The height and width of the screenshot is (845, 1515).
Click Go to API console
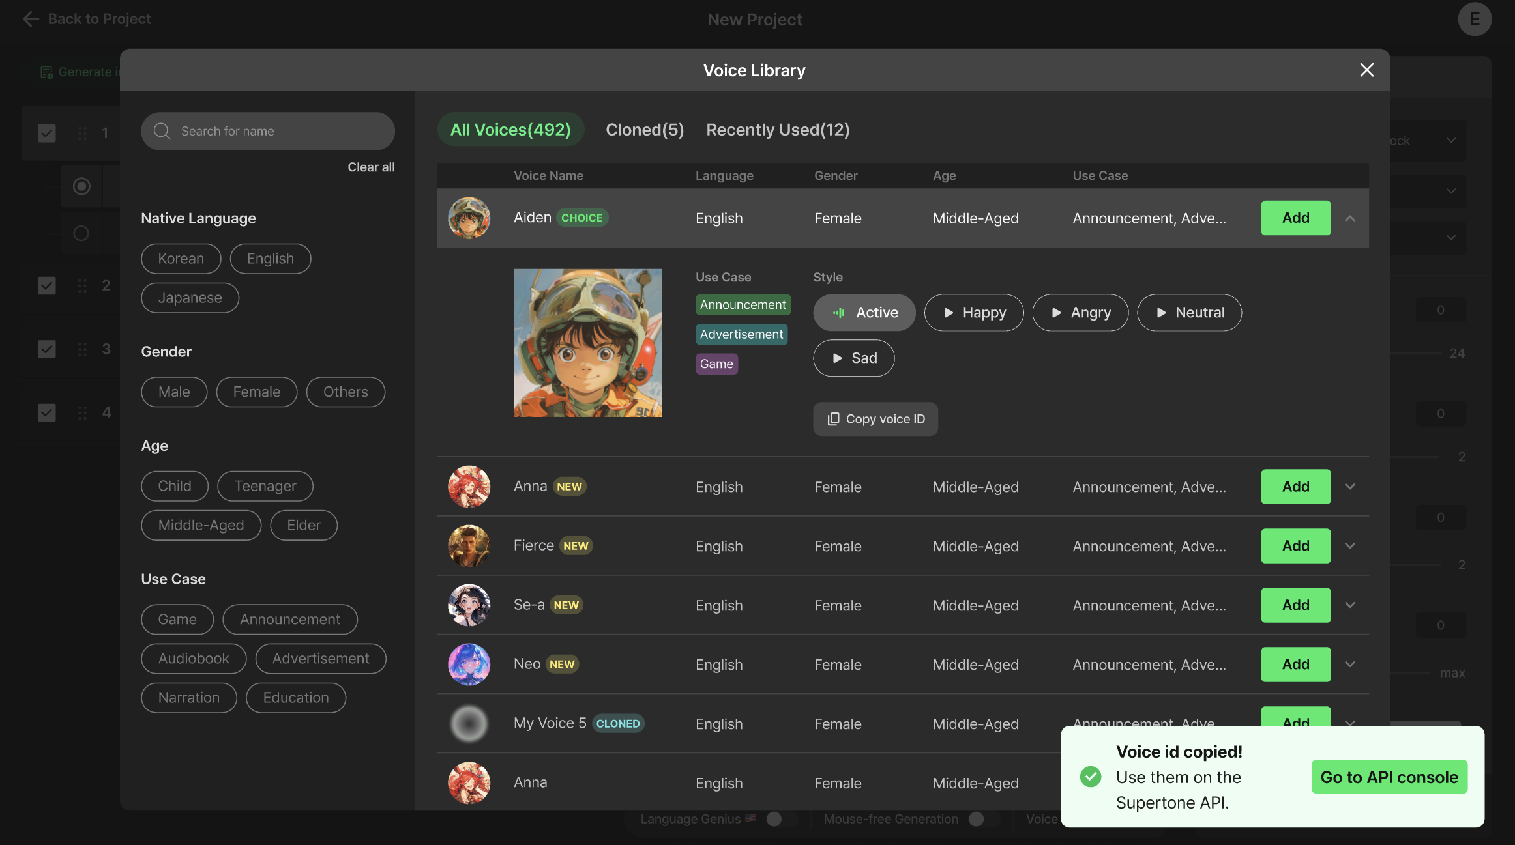click(x=1389, y=777)
